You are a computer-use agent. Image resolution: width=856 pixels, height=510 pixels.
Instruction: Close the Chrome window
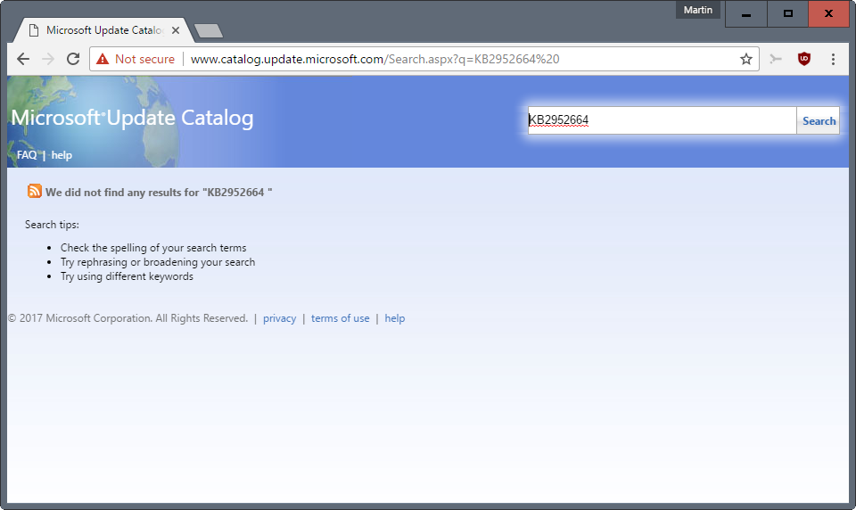coord(828,13)
